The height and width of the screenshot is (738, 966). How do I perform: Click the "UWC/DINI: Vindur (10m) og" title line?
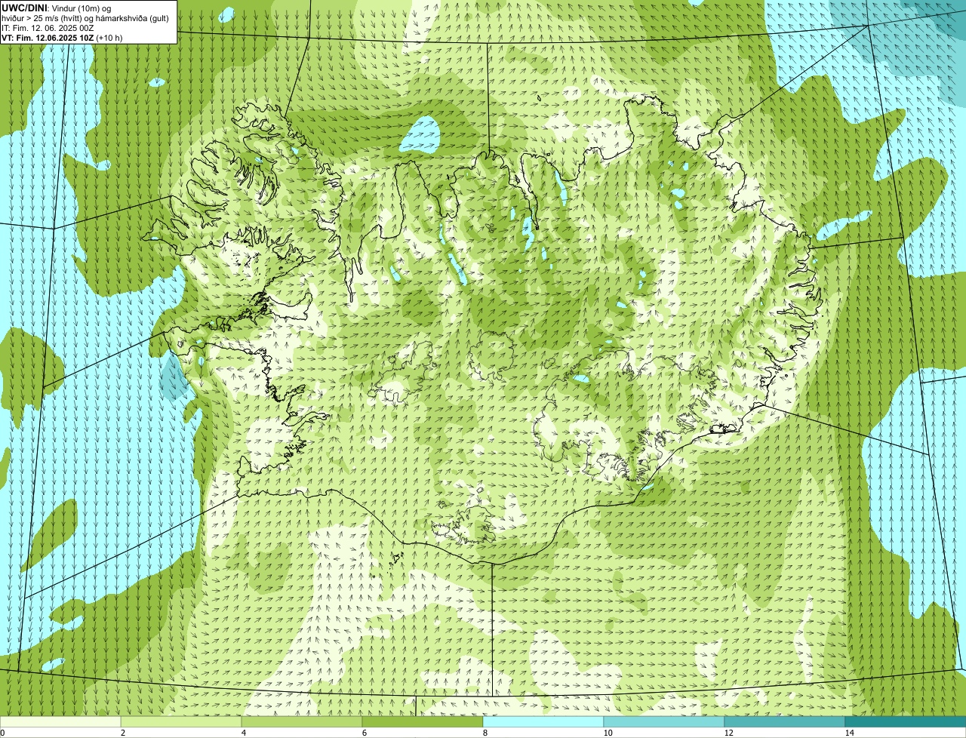(57, 8)
